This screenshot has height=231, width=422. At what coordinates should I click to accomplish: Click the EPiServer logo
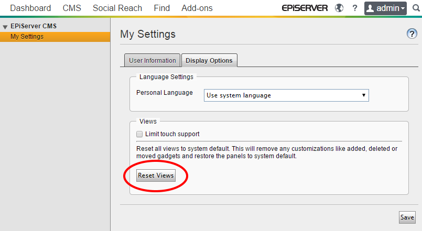pos(304,8)
